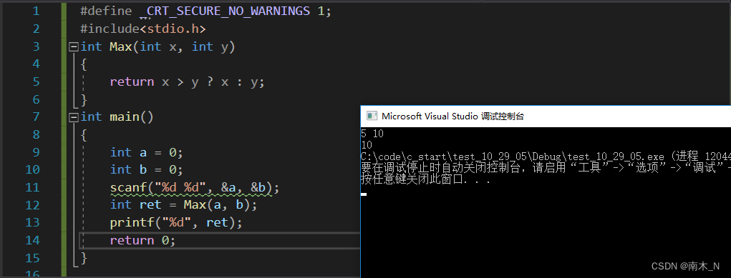The width and height of the screenshot is (731, 278).
Task: Click the '&b' argument in scanf
Action: (258, 188)
